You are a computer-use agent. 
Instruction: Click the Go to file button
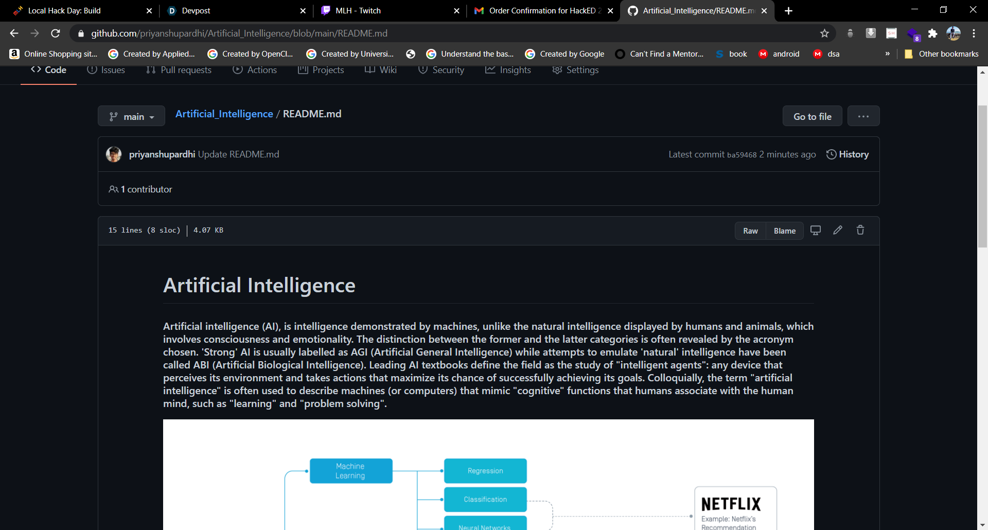[812, 116]
